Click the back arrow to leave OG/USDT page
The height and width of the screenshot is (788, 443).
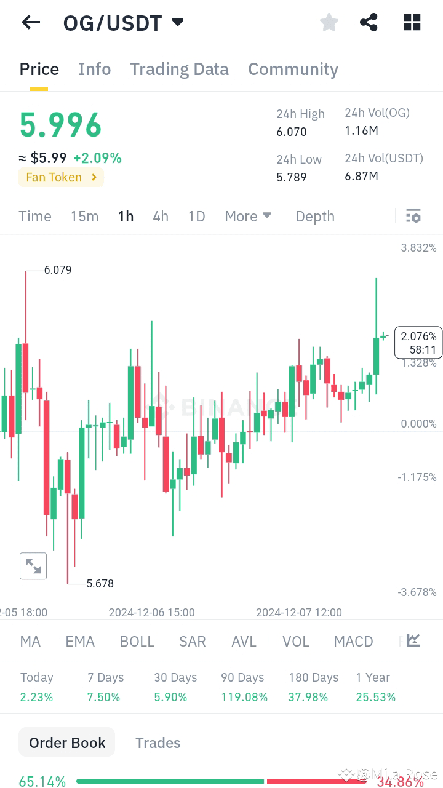[x=30, y=22]
